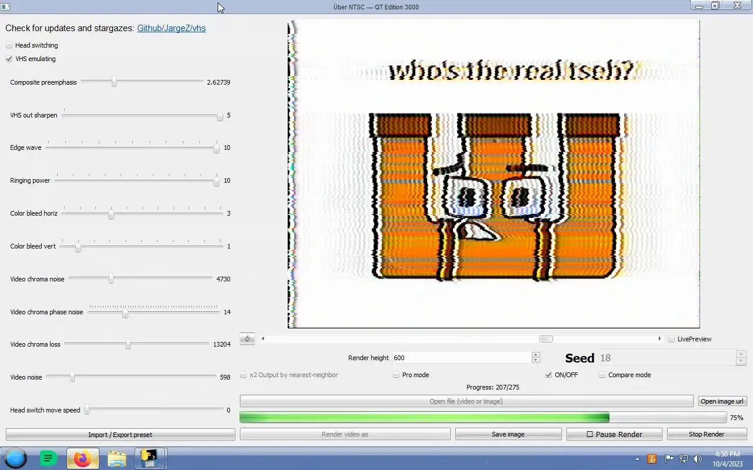Click Open file (video or image) button
This screenshot has width=753, height=470.
tap(466, 401)
